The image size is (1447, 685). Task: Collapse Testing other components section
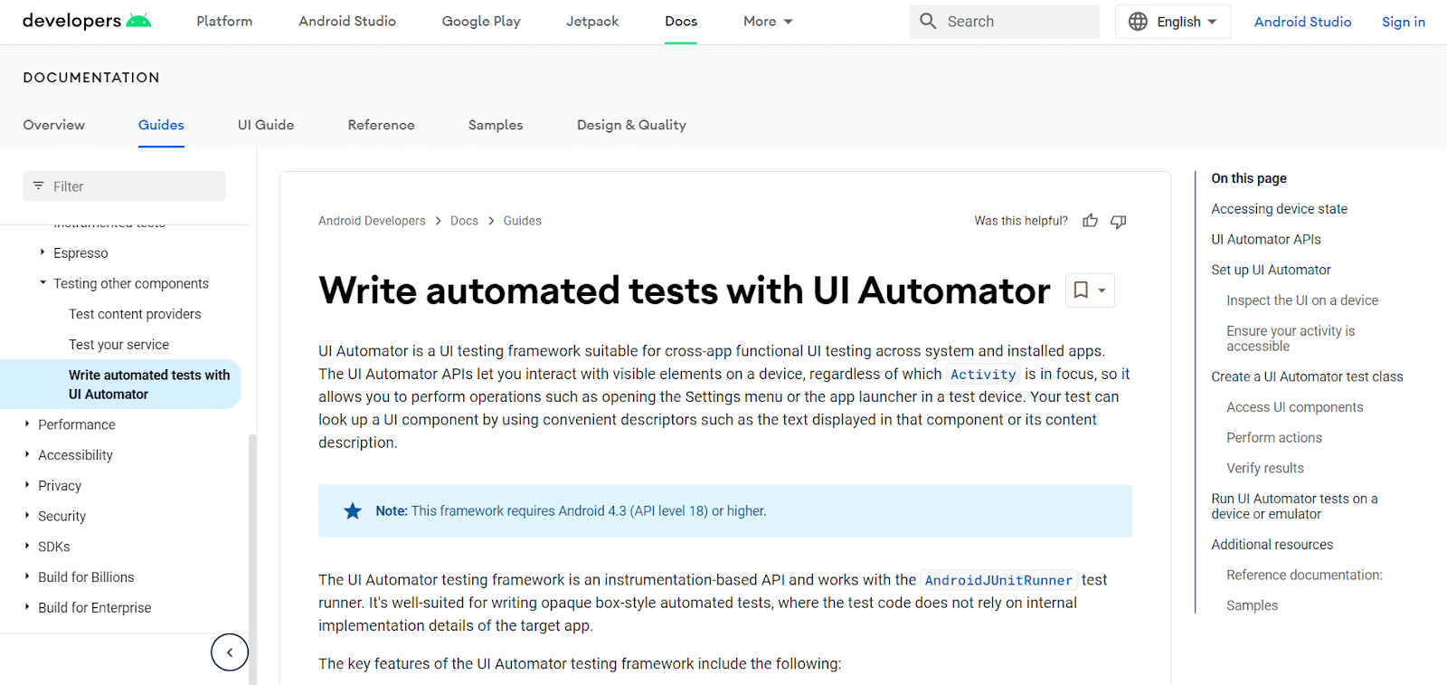pos(43,283)
